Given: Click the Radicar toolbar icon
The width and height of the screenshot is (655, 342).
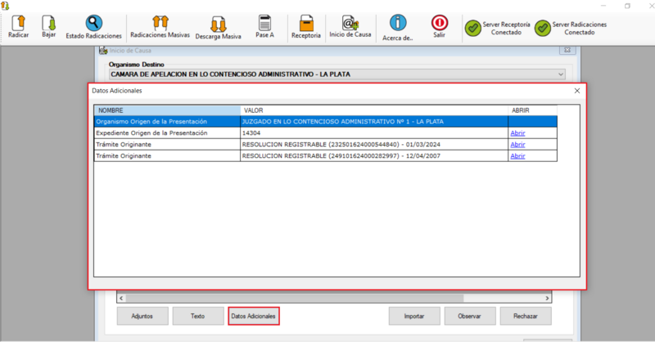Looking at the screenshot, I should coord(19,23).
